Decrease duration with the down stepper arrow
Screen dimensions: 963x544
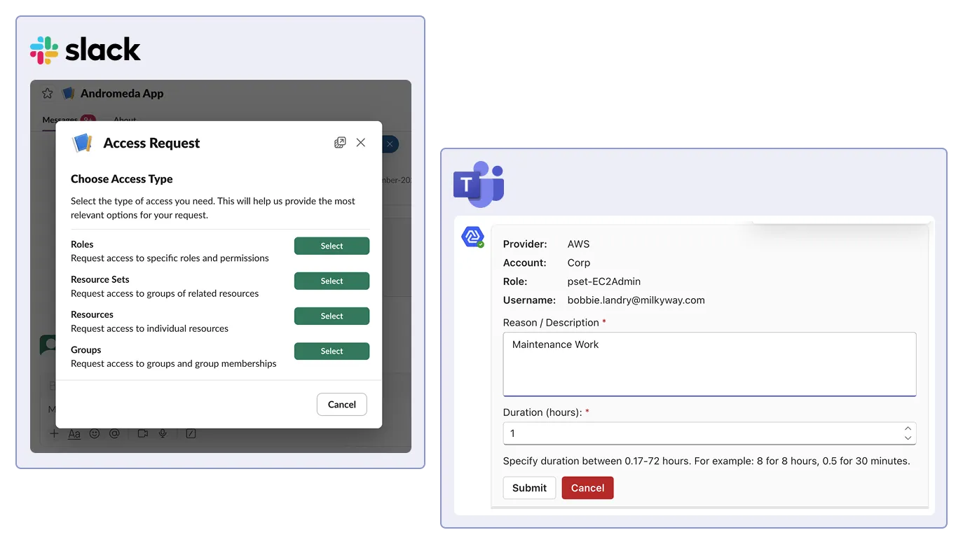908,438
